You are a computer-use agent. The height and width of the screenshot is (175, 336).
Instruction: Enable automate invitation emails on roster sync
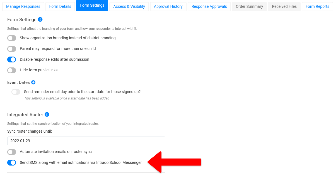(12, 152)
